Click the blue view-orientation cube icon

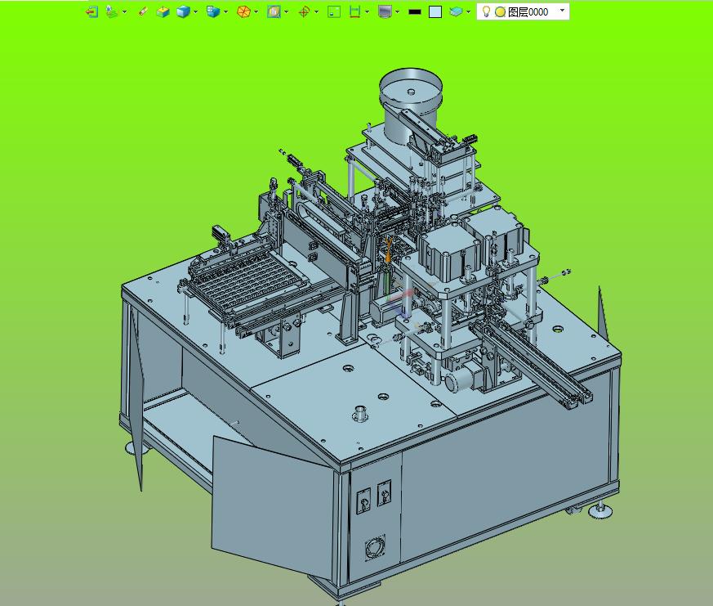coord(213,11)
